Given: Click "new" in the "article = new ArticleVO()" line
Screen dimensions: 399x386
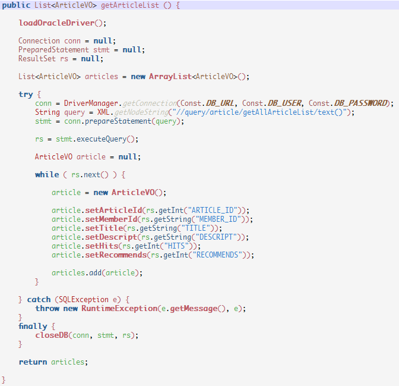Looking at the screenshot, I should click(x=100, y=193).
